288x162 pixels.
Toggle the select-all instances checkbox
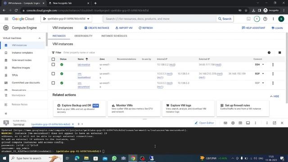coord(53,59)
